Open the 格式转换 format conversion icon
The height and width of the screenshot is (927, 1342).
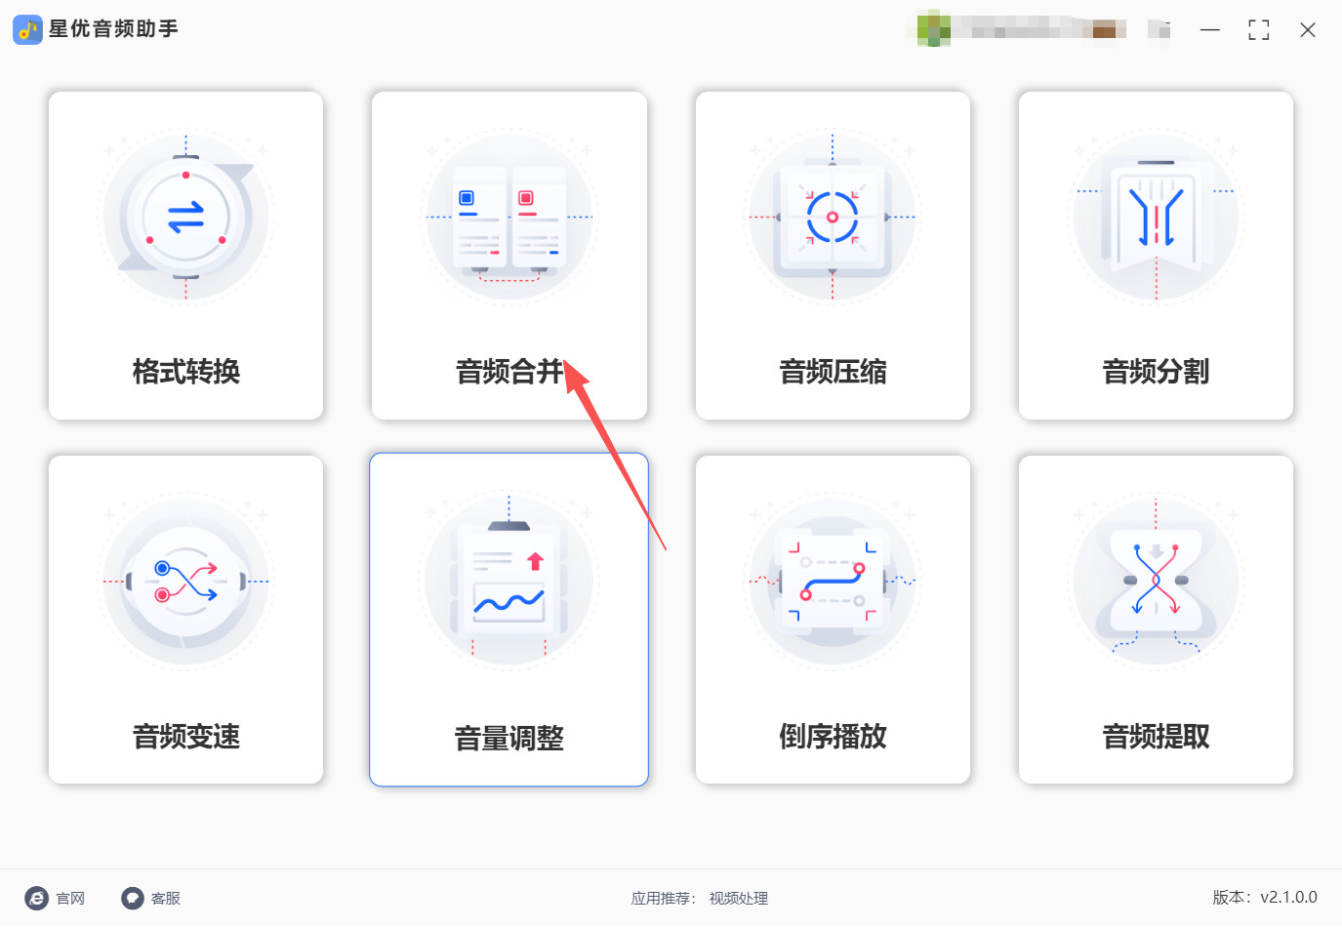point(185,218)
